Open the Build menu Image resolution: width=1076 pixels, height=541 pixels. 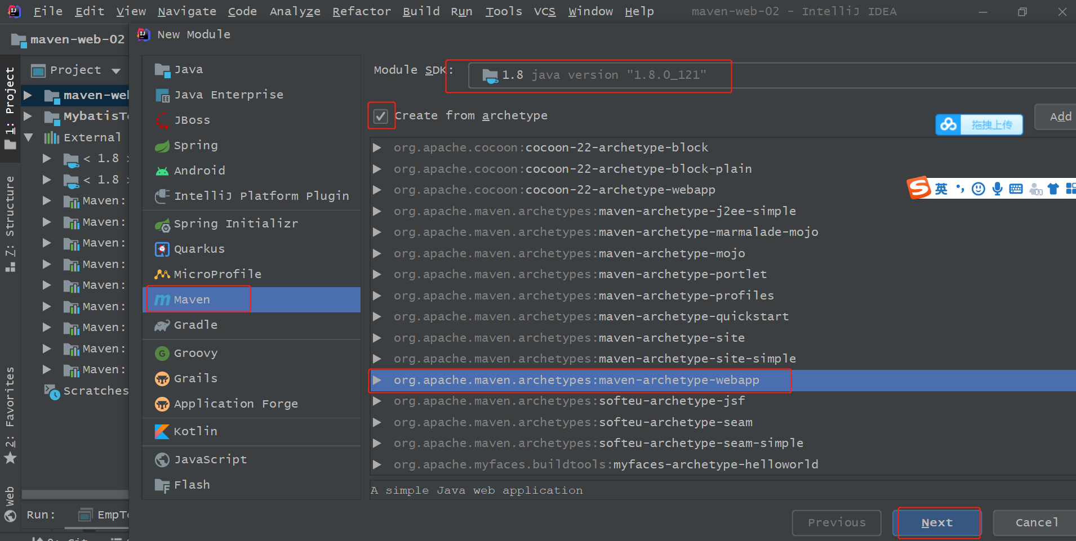click(421, 11)
